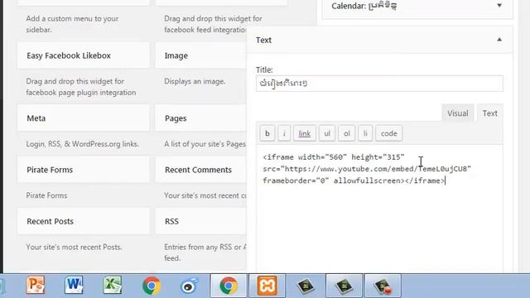Open the blue eye-bird taskbar app
Image resolution: width=530 pixels, height=298 pixels.
[189, 286]
